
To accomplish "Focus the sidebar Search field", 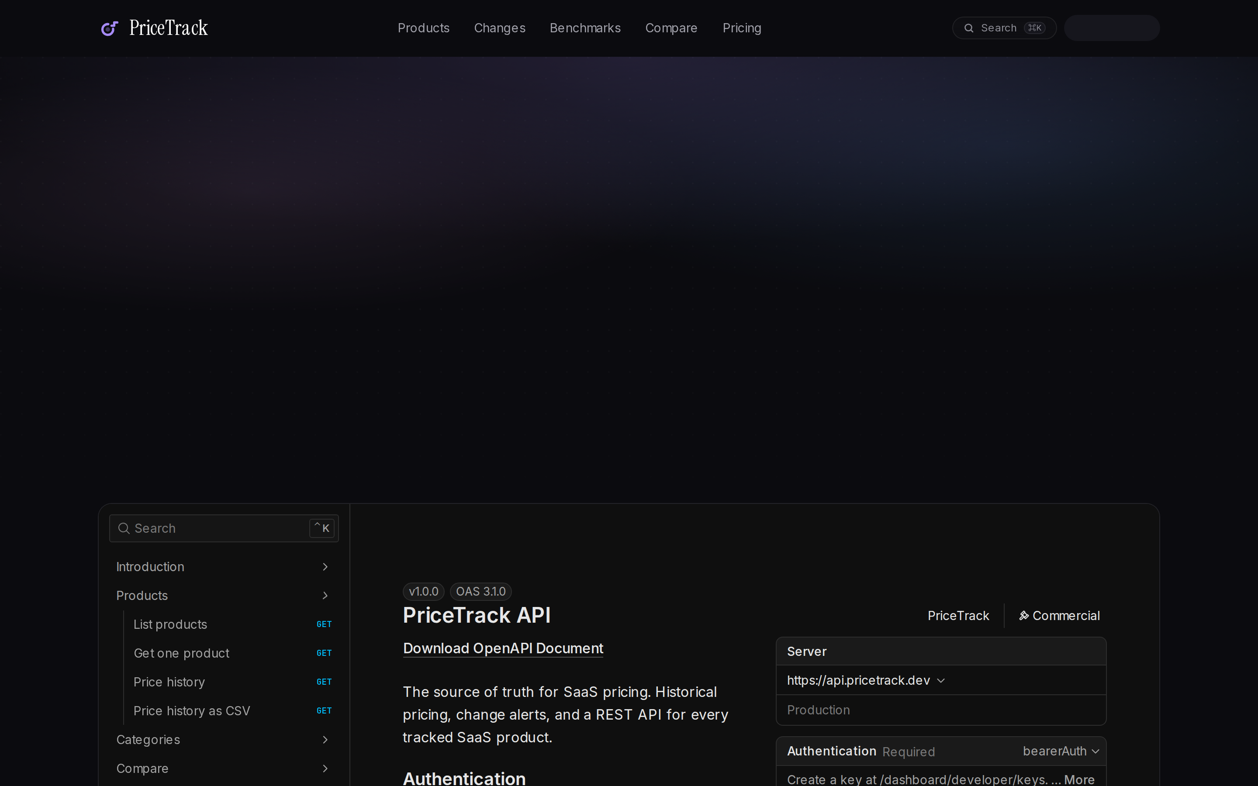I will coord(224,528).
